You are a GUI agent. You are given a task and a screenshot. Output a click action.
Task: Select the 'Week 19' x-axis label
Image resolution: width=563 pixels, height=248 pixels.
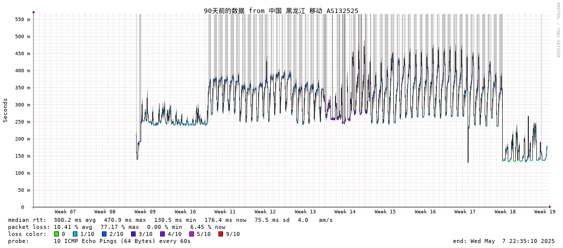coord(545,212)
